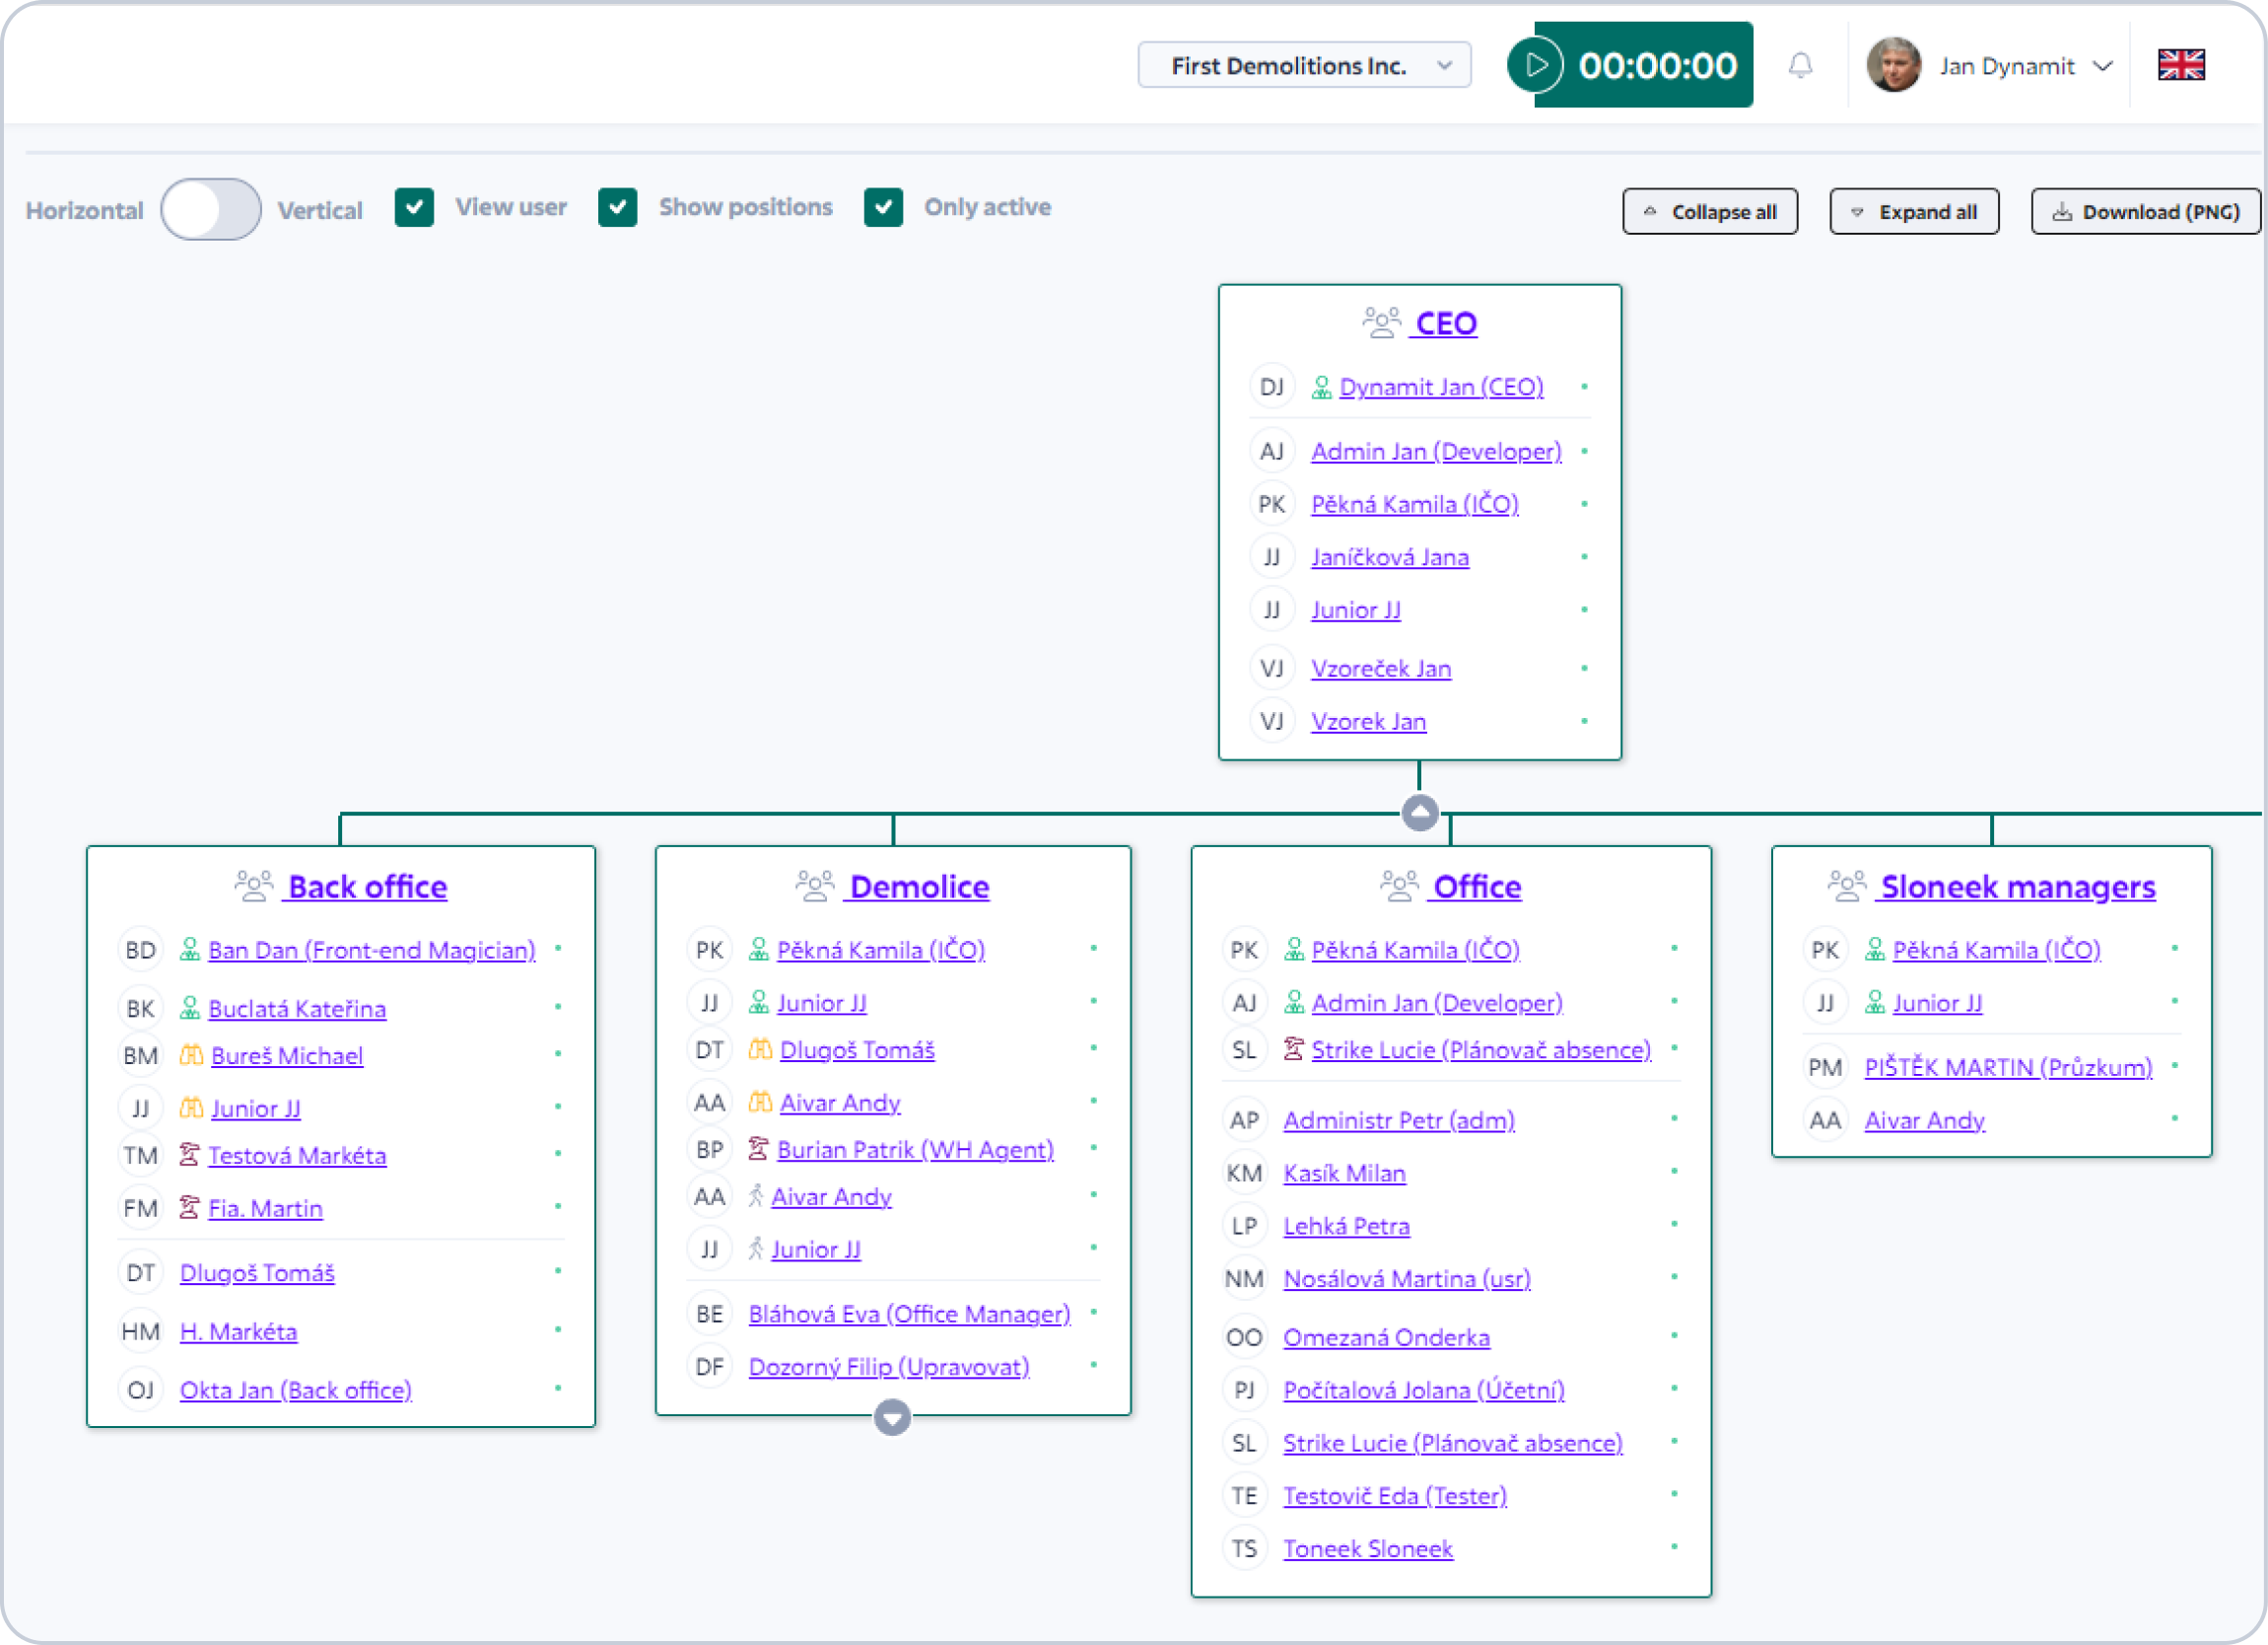Viewport: 2268px width, 1645px height.
Task: Open Nosálová Martina (usr) profile
Action: coord(1407,1279)
